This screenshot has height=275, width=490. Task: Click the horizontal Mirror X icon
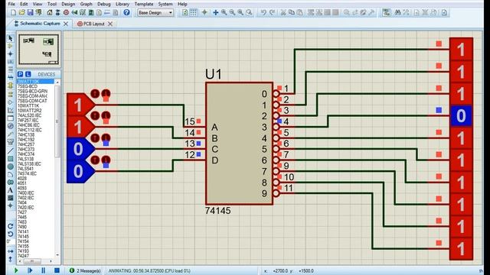[x=10, y=251]
